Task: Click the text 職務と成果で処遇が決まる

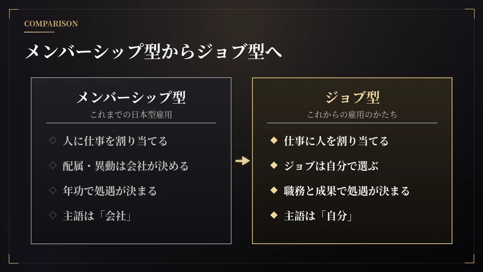Action: coord(347,191)
